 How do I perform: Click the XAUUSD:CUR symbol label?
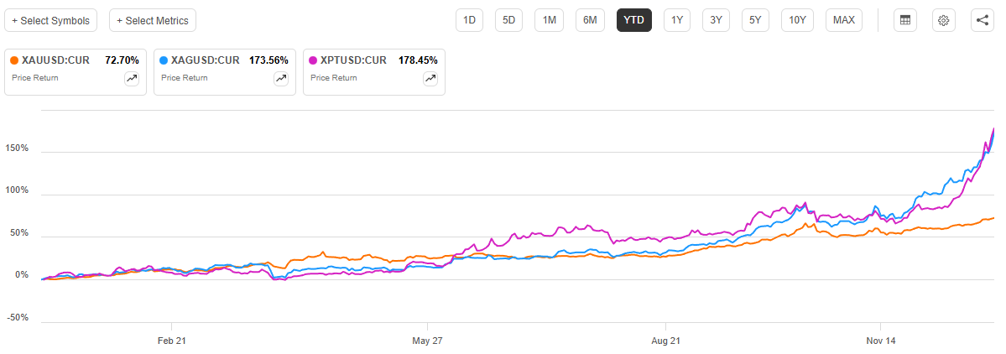point(55,60)
